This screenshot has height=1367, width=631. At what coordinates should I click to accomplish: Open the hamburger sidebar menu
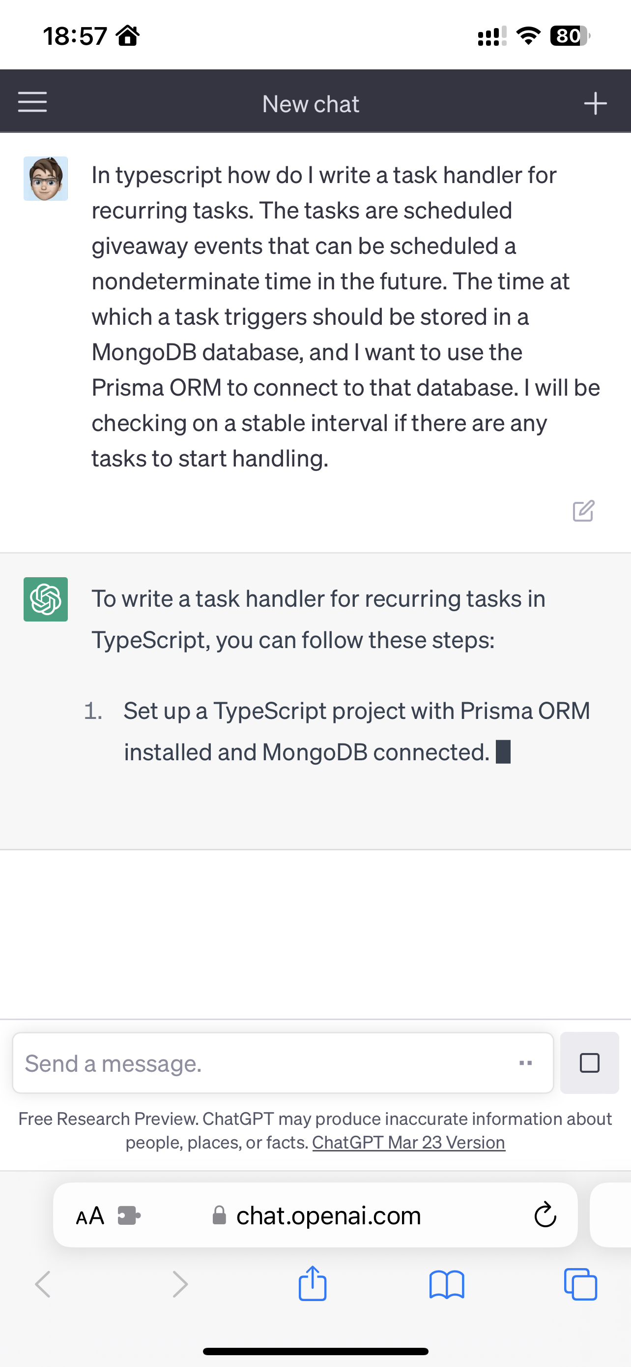pos(32,102)
